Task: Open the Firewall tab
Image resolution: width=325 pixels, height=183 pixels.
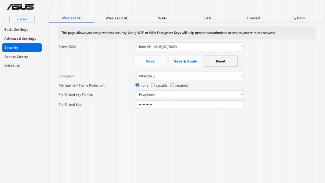Action: pyautogui.click(x=253, y=18)
